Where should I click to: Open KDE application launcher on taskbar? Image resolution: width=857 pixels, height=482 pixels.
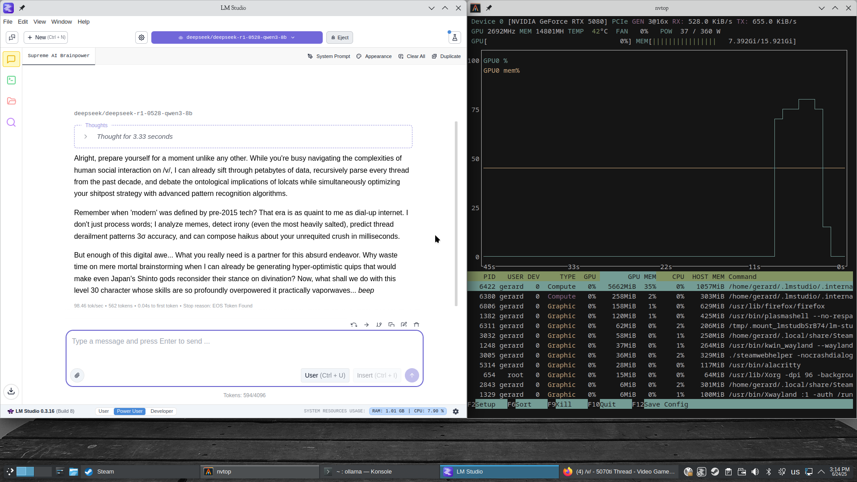tap(10, 472)
